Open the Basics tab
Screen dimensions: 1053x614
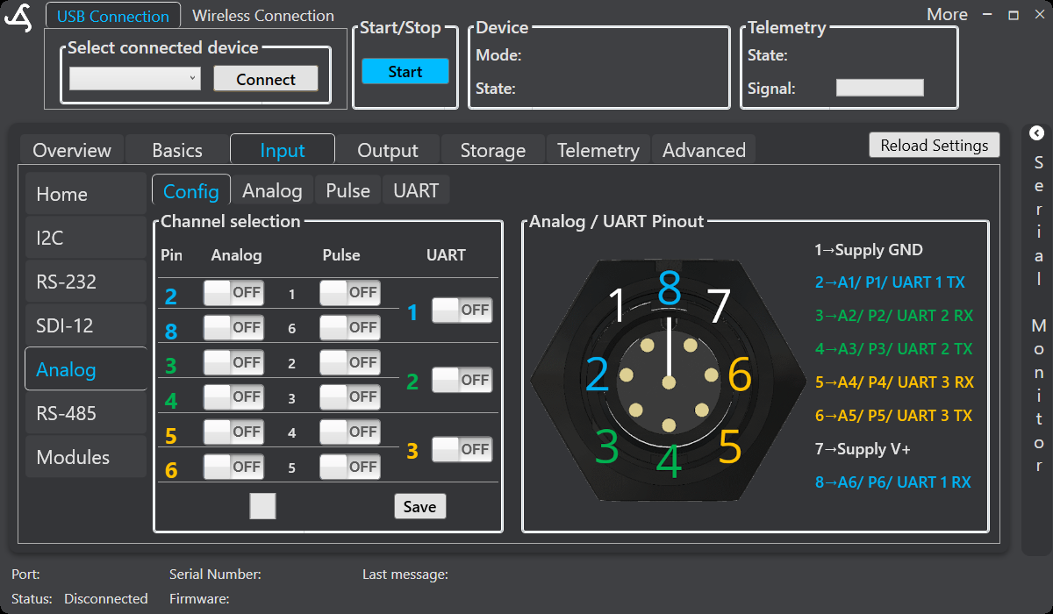coord(177,150)
